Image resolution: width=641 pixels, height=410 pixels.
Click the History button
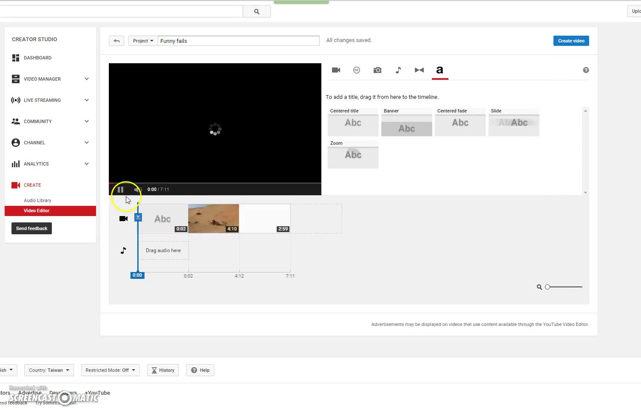(163, 370)
